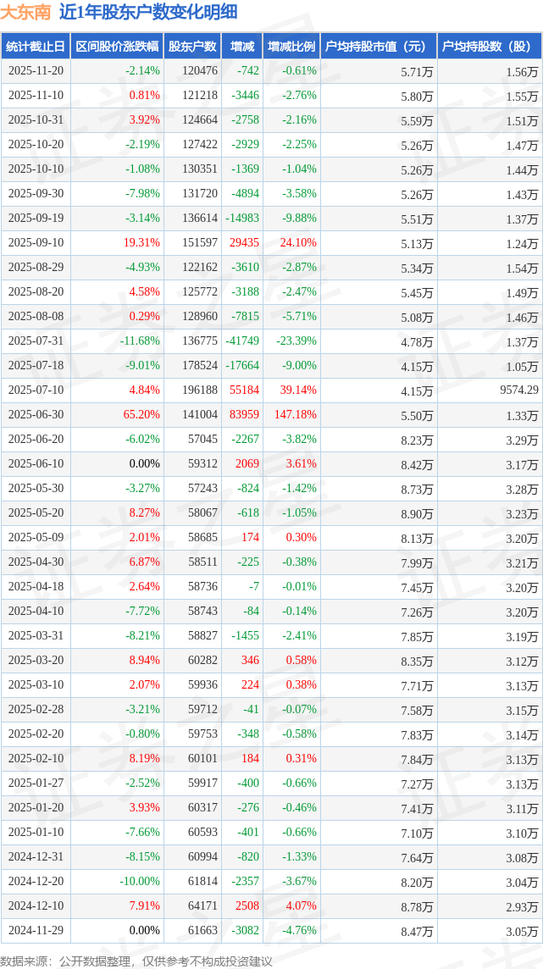Select the 2024-11-29 date cell
The height and width of the screenshot is (969, 543).
(x=35, y=931)
